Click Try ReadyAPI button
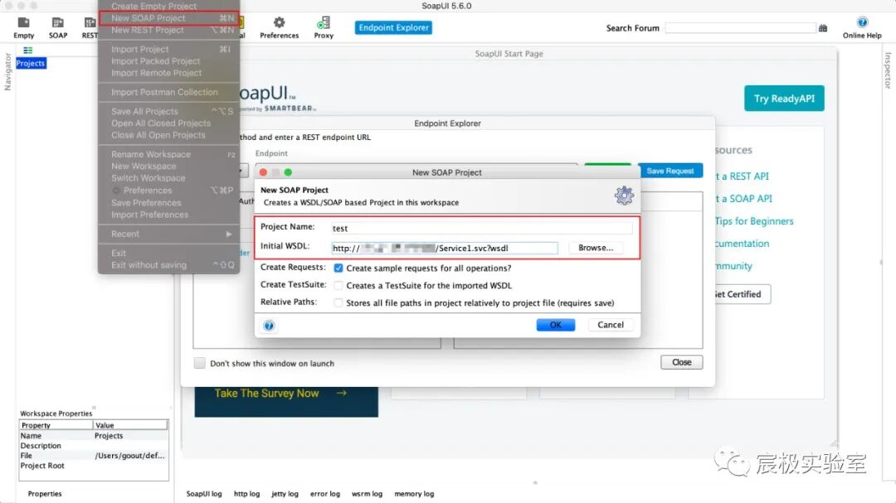 (x=784, y=99)
